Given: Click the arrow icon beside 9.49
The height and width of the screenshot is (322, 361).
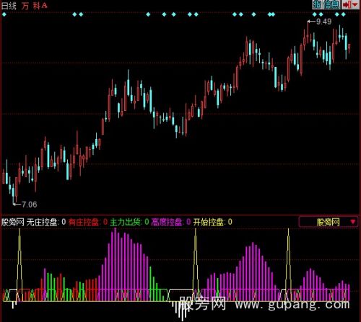Looking at the screenshot, I should click(311, 22).
